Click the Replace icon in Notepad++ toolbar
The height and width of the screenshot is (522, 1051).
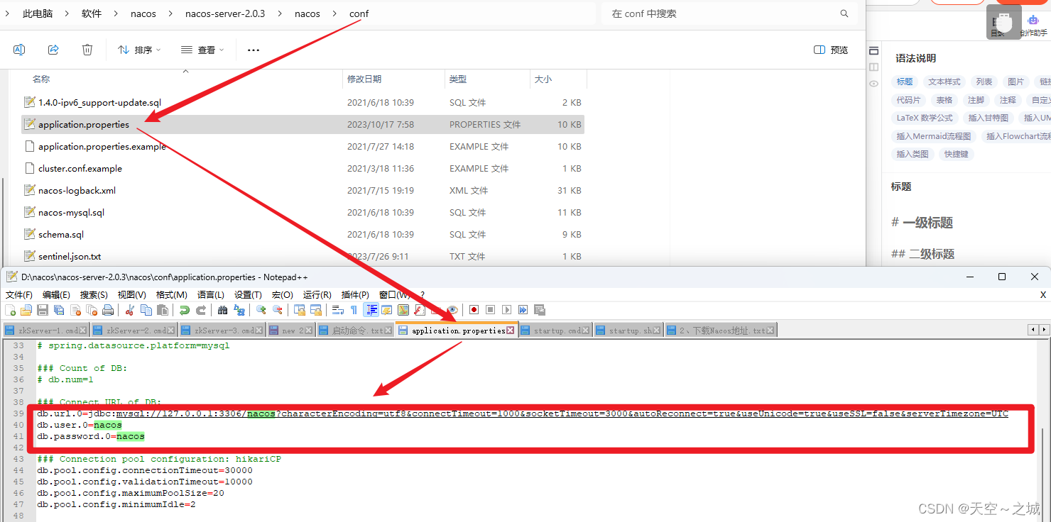[x=239, y=310]
